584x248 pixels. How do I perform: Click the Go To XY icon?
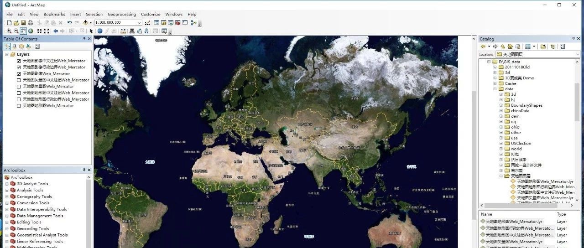click(146, 31)
